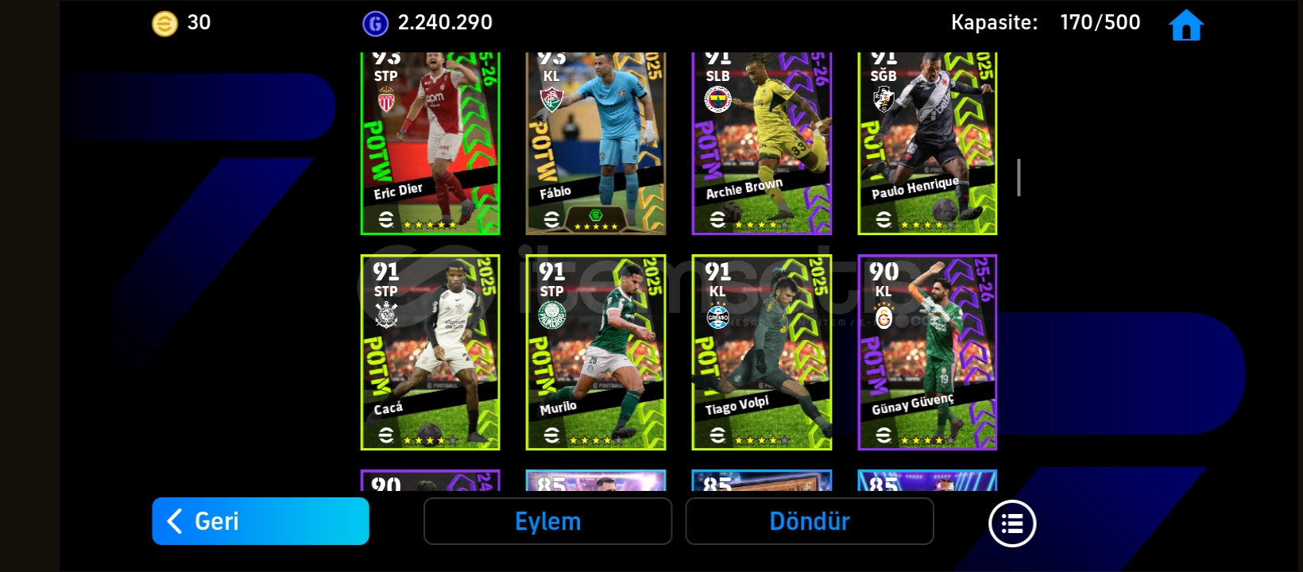The width and height of the screenshot is (1303, 572).
Task: Click the Corinthians crest on Cacá card
Action: [x=386, y=315]
